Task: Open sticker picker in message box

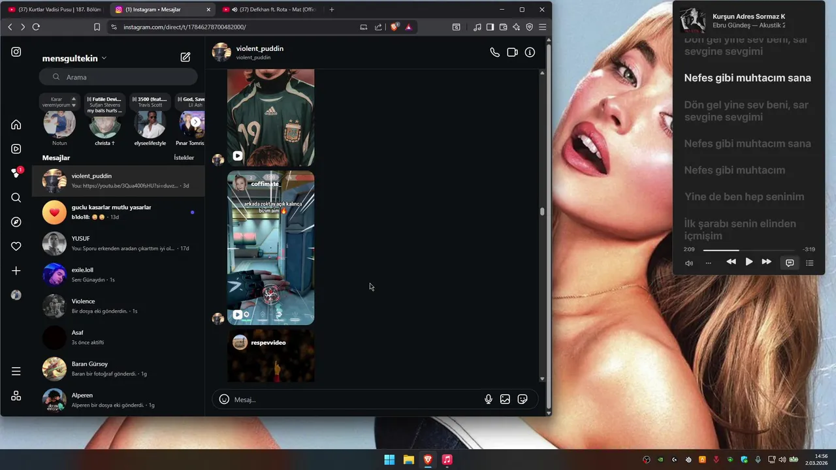Action: pos(522,399)
